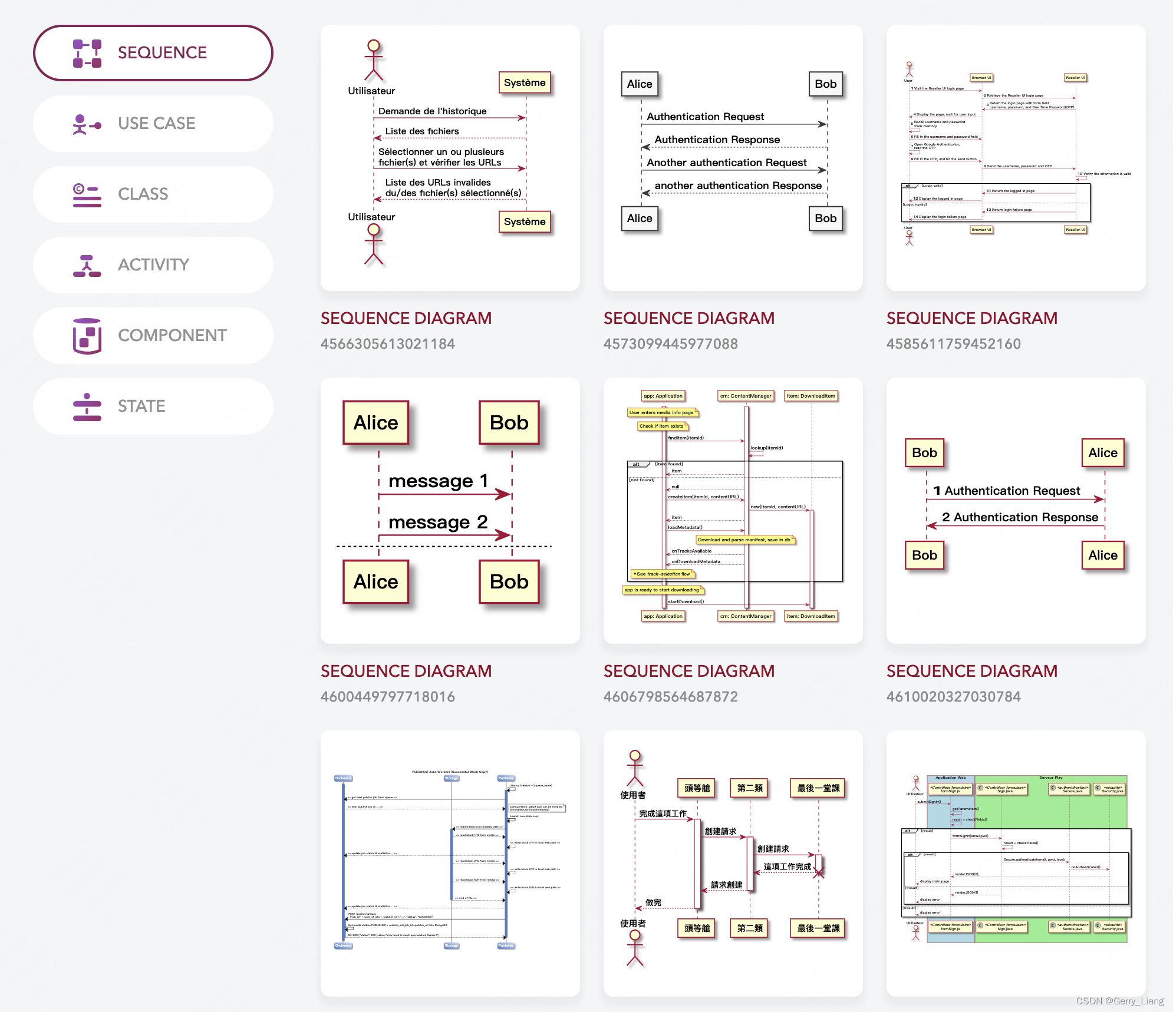The height and width of the screenshot is (1012, 1173).
Task: Open the Utilisateur/Système French sequence thumbnail
Action: pyautogui.click(x=450, y=157)
